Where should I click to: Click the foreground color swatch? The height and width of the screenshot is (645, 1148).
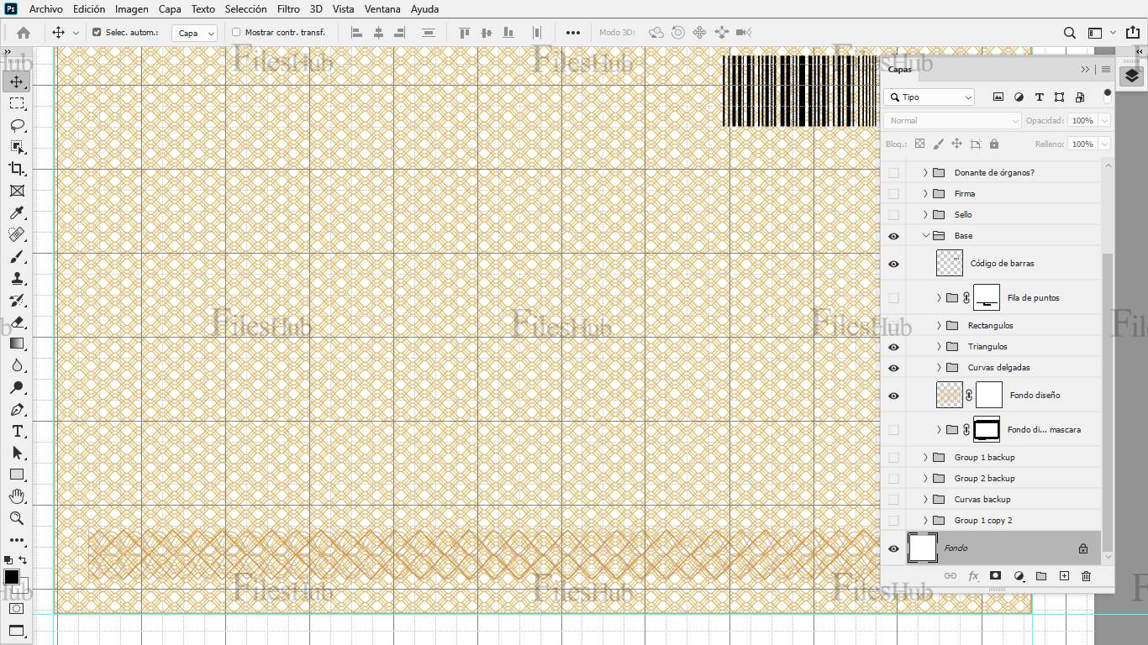coord(12,577)
